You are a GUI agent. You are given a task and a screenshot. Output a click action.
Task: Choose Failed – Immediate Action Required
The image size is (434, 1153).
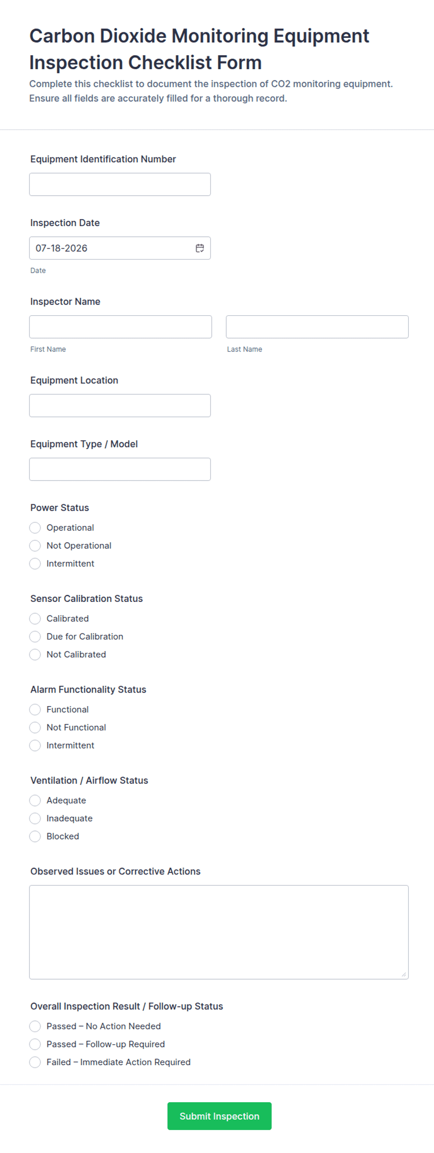coord(35,1062)
